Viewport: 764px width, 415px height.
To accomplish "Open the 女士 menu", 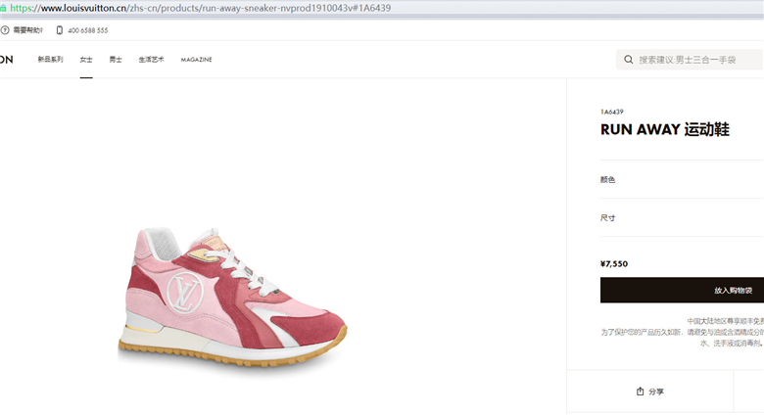I will click(86, 60).
